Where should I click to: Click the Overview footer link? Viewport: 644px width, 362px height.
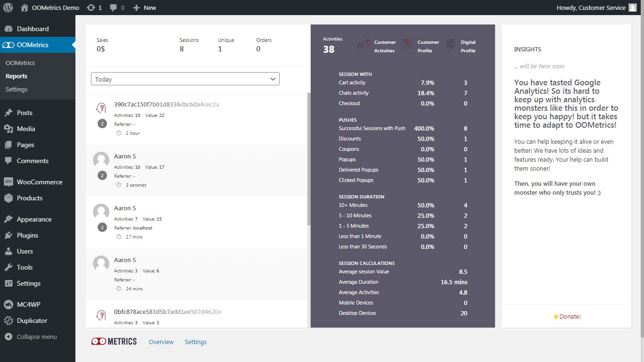pos(161,342)
